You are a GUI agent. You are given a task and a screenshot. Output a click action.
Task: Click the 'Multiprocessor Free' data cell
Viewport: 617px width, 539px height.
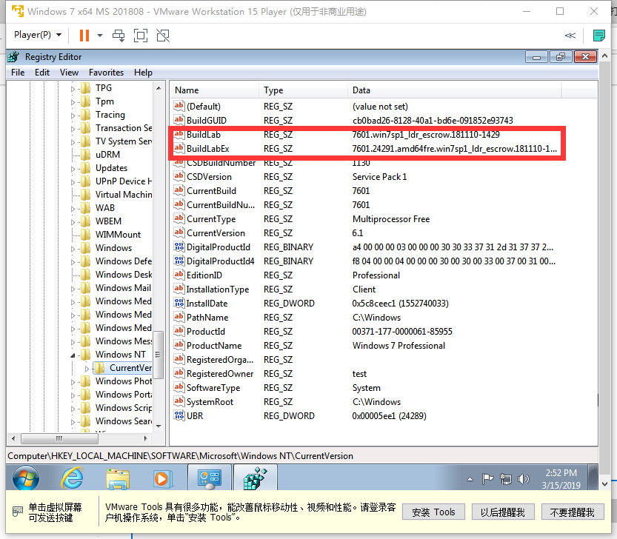391,218
